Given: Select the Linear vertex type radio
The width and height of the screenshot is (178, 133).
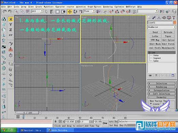Looking at the screenshot, I should tap(151, 104).
